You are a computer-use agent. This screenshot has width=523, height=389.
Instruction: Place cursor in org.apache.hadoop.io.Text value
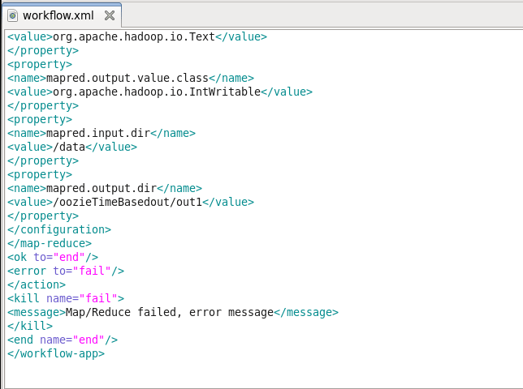point(134,36)
